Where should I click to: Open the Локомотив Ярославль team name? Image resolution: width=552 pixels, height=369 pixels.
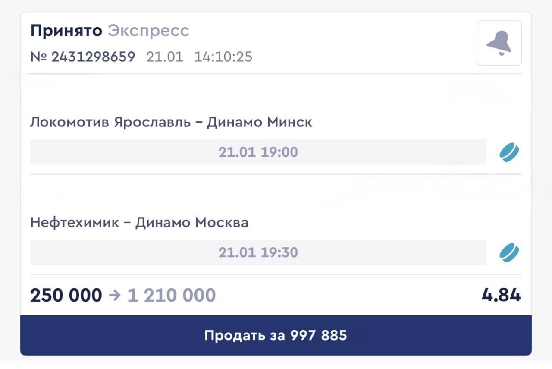110,123
